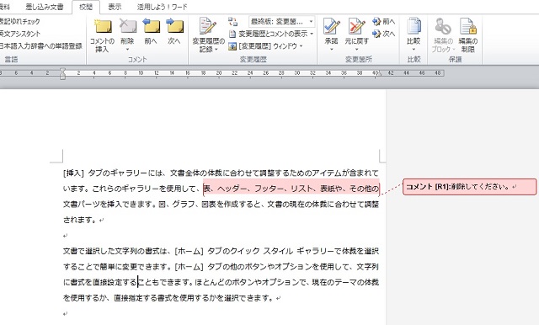The width and height of the screenshot is (539, 325).
Task: Click the 比較 compare documents icon
Action: (x=414, y=27)
